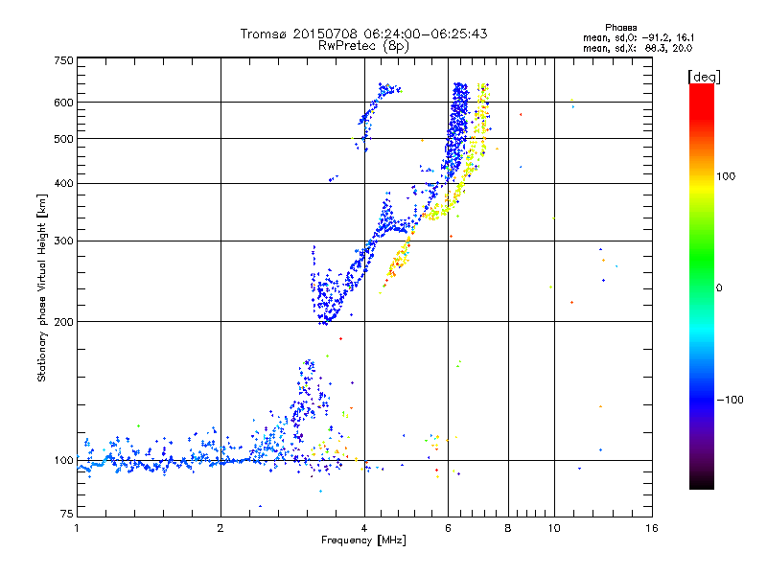Click the x-axis tick label "6"
767x575 pixels.
pyautogui.click(x=448, y=528)
